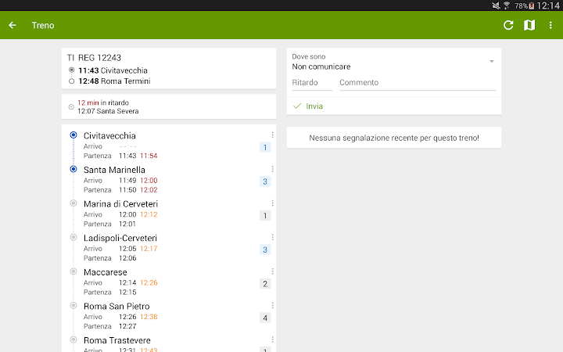The width and height of the screenshot is (563, 352).
Task: Open the Santa Marinella stop options menu
Action: 273,169
